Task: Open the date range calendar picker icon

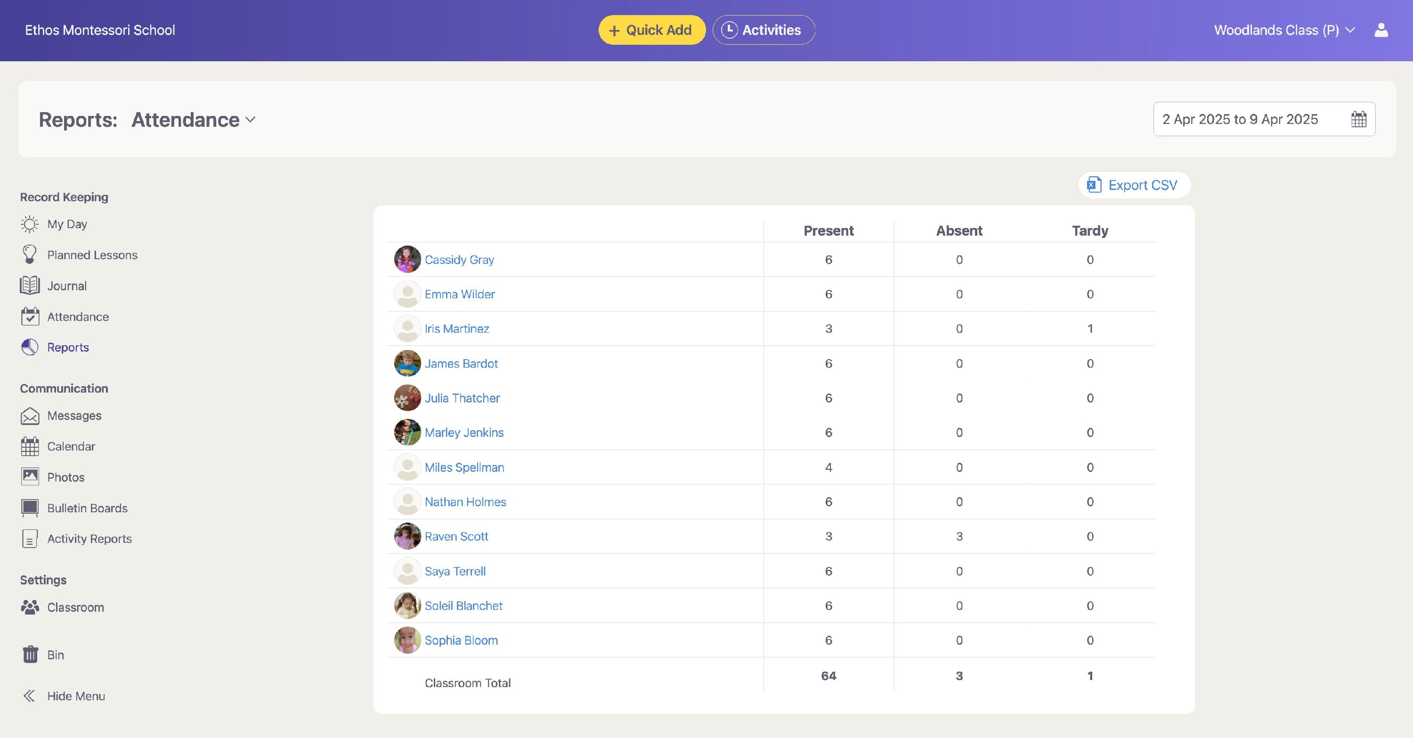Action: click(1358, 119)
